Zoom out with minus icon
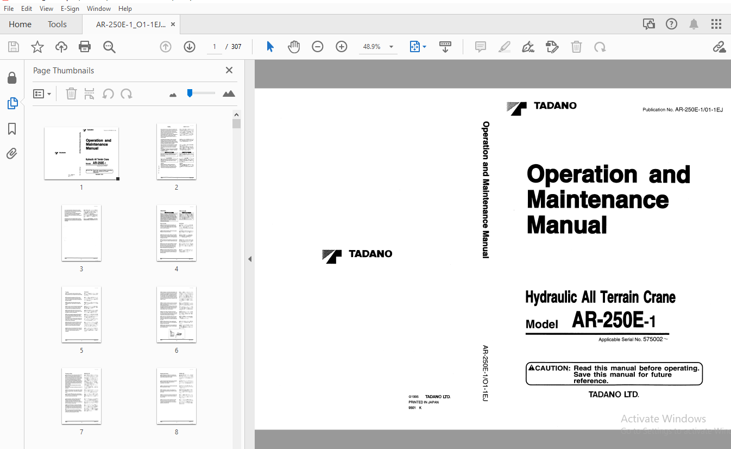The width and height of the screenshot is (731, 449). click(318, 47)
